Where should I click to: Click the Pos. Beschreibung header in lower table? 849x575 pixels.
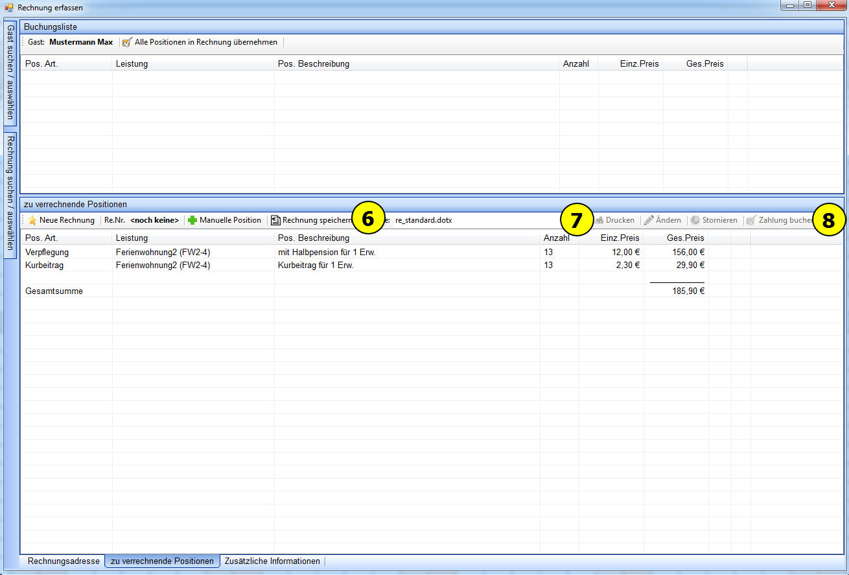(313, 238)
